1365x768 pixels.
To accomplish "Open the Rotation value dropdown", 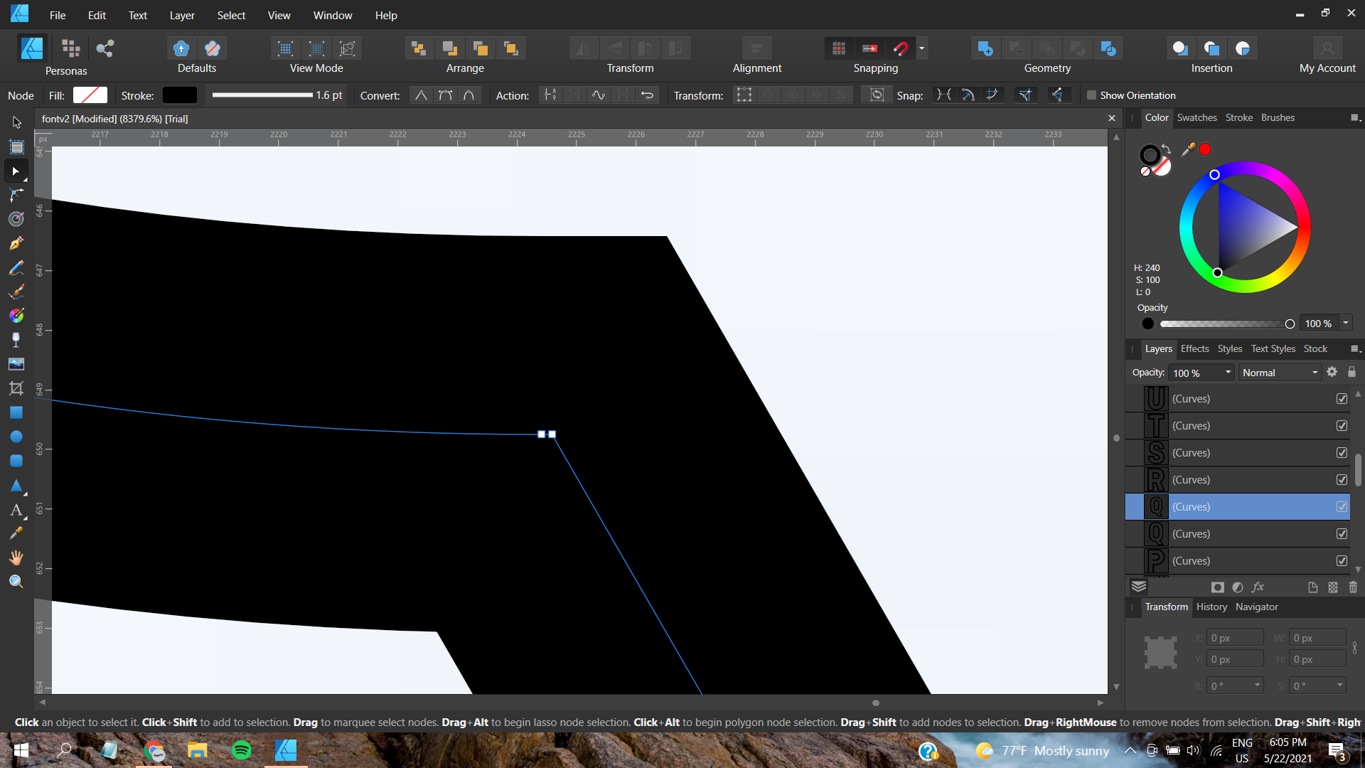I will [1257, 686].
